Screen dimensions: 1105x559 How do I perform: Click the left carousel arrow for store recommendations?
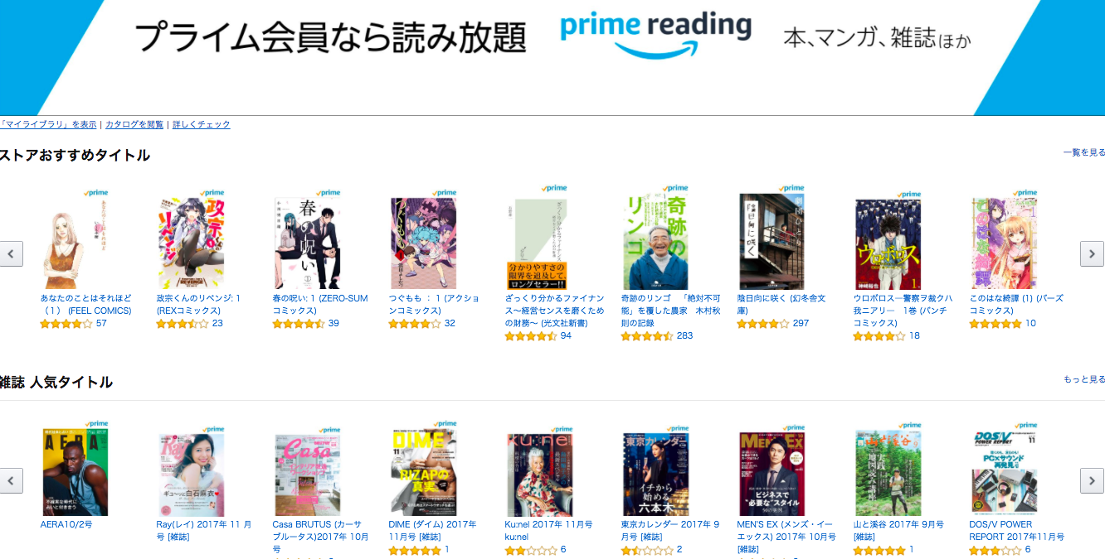click(11, 253)
